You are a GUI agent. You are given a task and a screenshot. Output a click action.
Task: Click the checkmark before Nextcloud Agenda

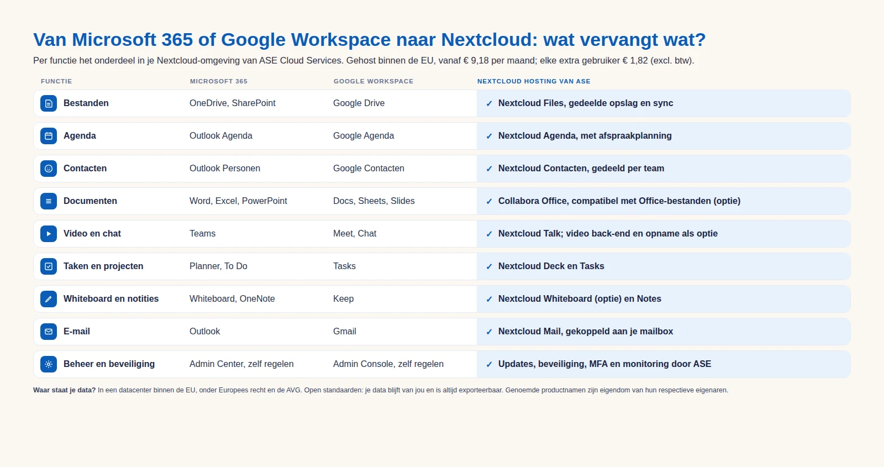489,136
